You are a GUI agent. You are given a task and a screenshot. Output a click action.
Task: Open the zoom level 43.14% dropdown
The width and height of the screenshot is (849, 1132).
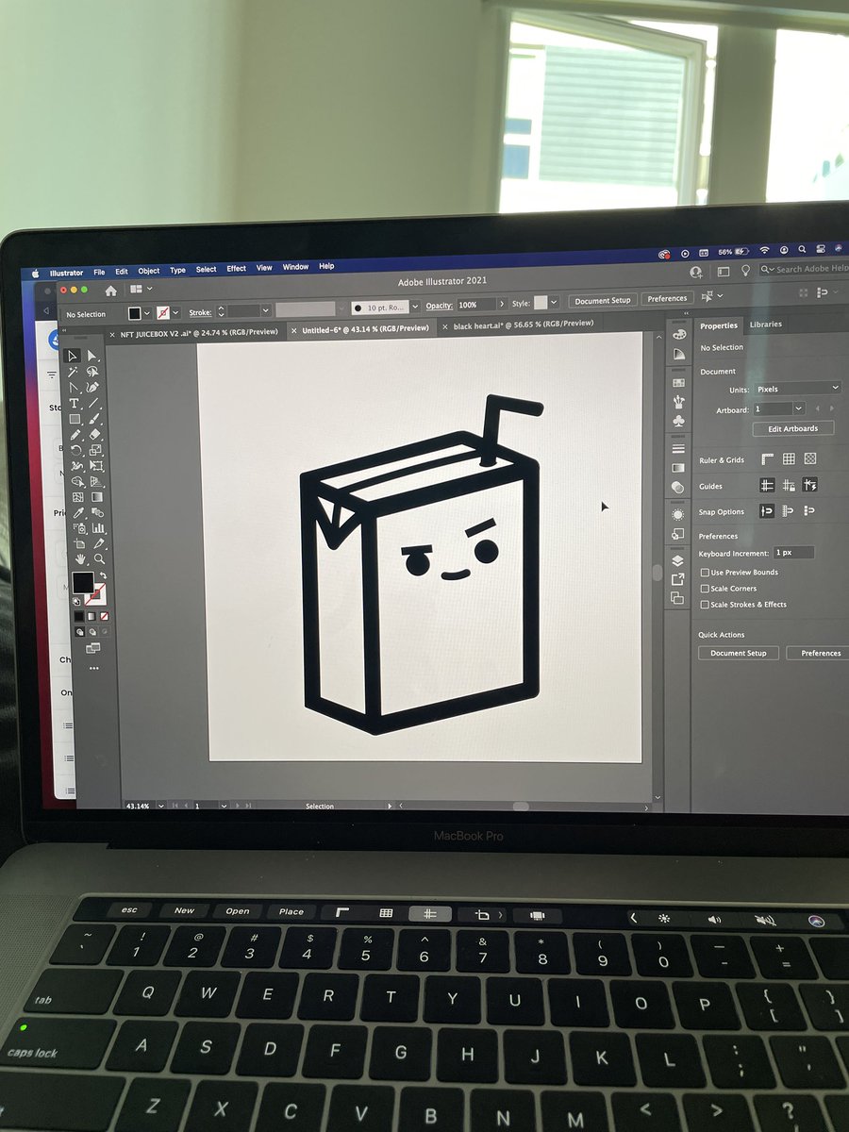click(161, 806)
